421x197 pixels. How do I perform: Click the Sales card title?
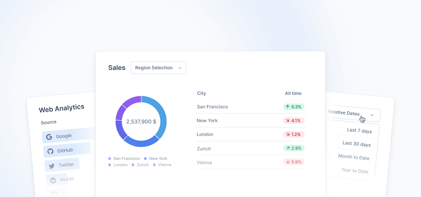click(x=117, y=68)
